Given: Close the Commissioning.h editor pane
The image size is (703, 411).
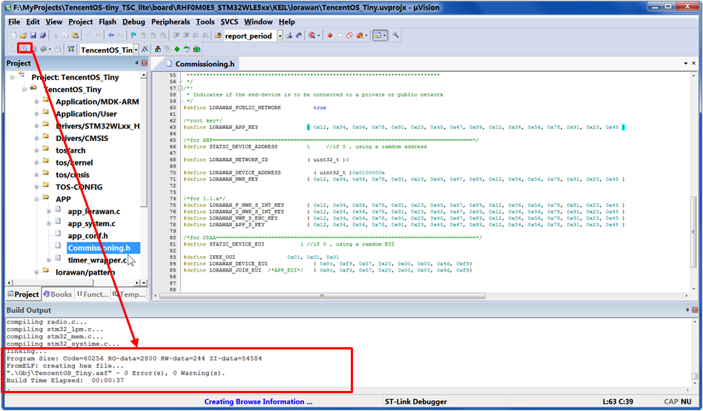Looking at the screenshot, I should pyautogui.click(x=693, y=63).
